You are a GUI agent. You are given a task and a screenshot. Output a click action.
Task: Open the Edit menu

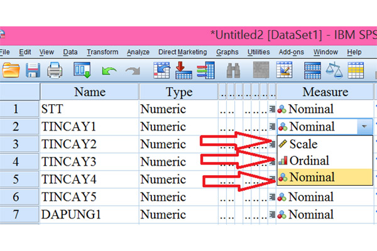(25, 52)
